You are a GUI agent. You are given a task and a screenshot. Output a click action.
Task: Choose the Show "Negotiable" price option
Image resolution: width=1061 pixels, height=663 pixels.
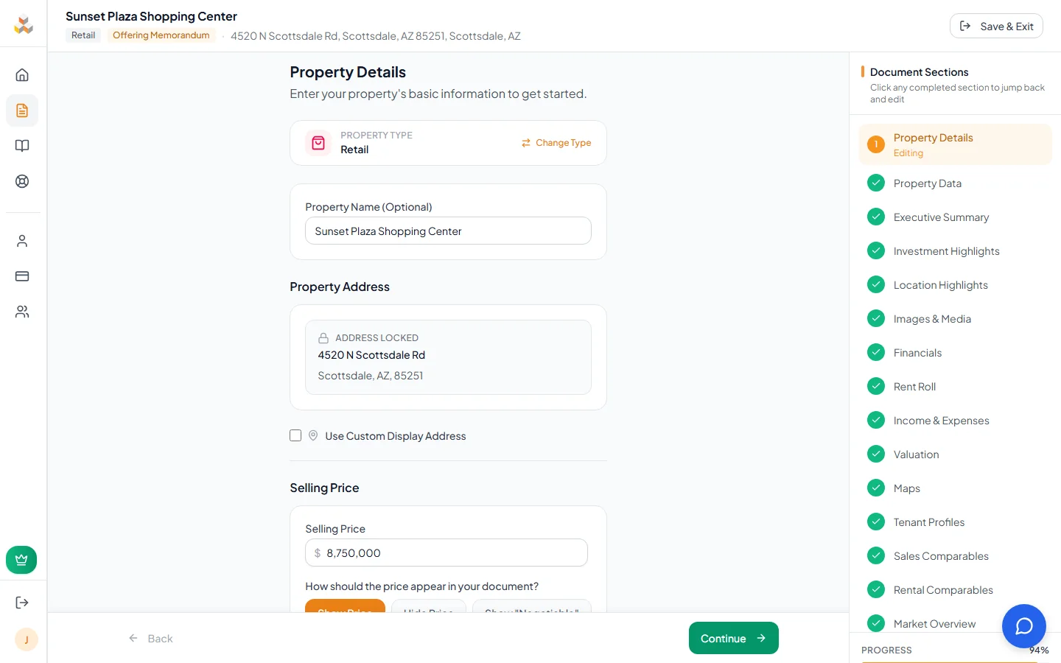pyautogui.click(x=531, y=612)
